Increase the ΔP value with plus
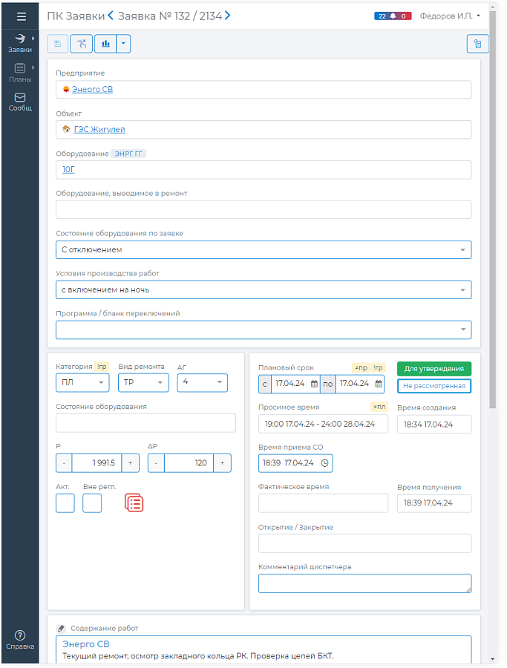507x668 pixels. [222, 462]
